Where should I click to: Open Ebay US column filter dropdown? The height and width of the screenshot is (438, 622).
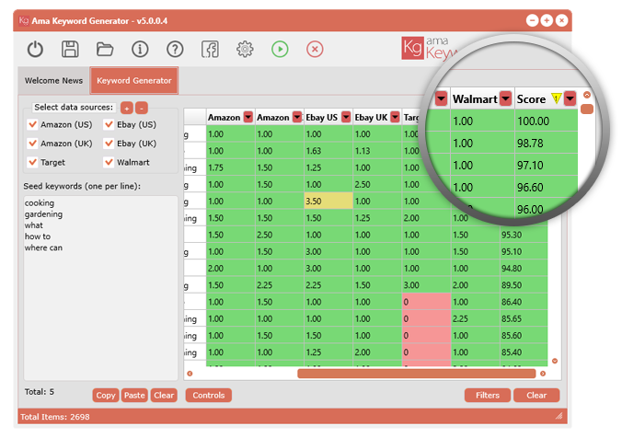(x=346, y=117)
